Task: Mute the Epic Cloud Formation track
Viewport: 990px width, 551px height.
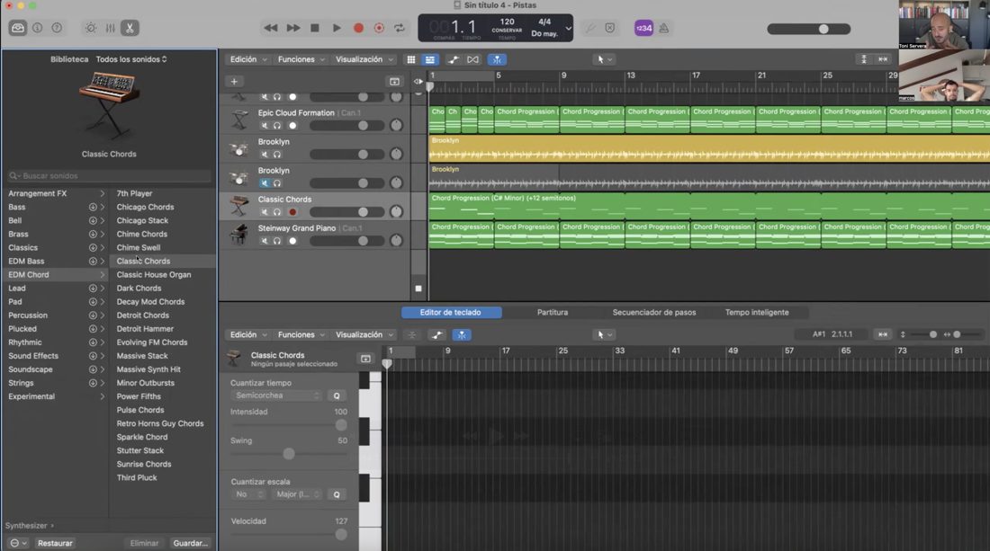Action: [x=265, y=126]
